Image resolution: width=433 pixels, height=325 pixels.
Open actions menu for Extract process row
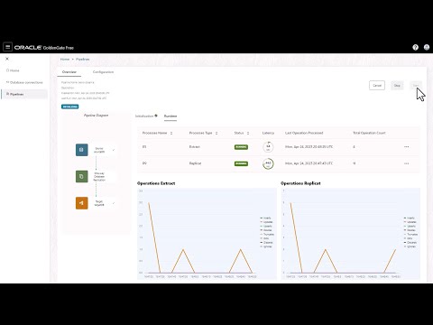pyautogui.click(x=406, y=147)
